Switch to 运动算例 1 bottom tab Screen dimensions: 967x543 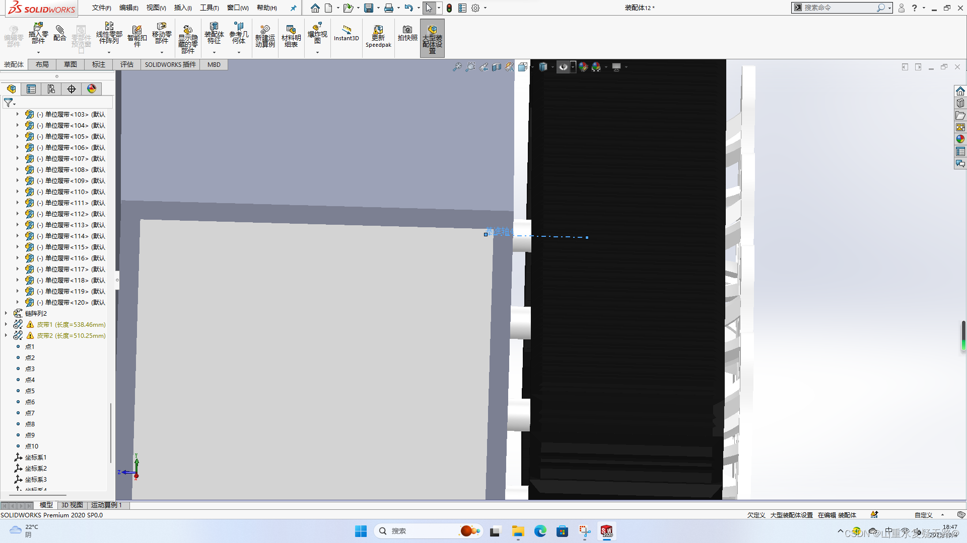106,505
